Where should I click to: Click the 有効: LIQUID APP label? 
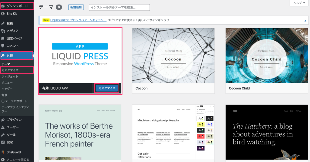[55, 88]
